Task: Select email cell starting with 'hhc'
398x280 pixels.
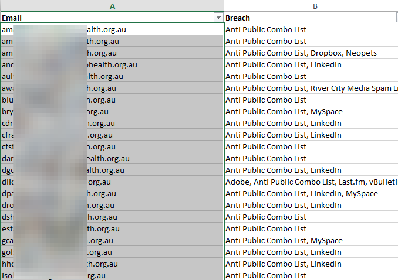Action: pyautogui.click(x=112, y=264)
